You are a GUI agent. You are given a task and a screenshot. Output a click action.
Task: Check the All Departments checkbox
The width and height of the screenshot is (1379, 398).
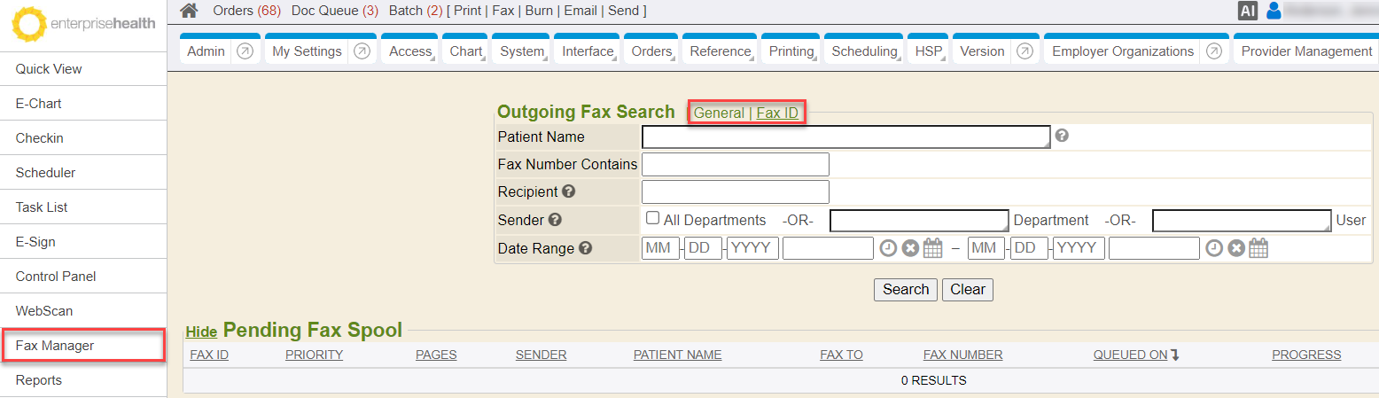click(652, 219)
